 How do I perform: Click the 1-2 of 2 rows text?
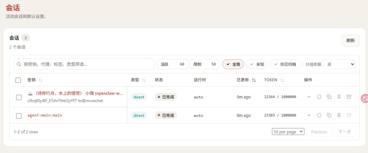[x=26, y=132]
